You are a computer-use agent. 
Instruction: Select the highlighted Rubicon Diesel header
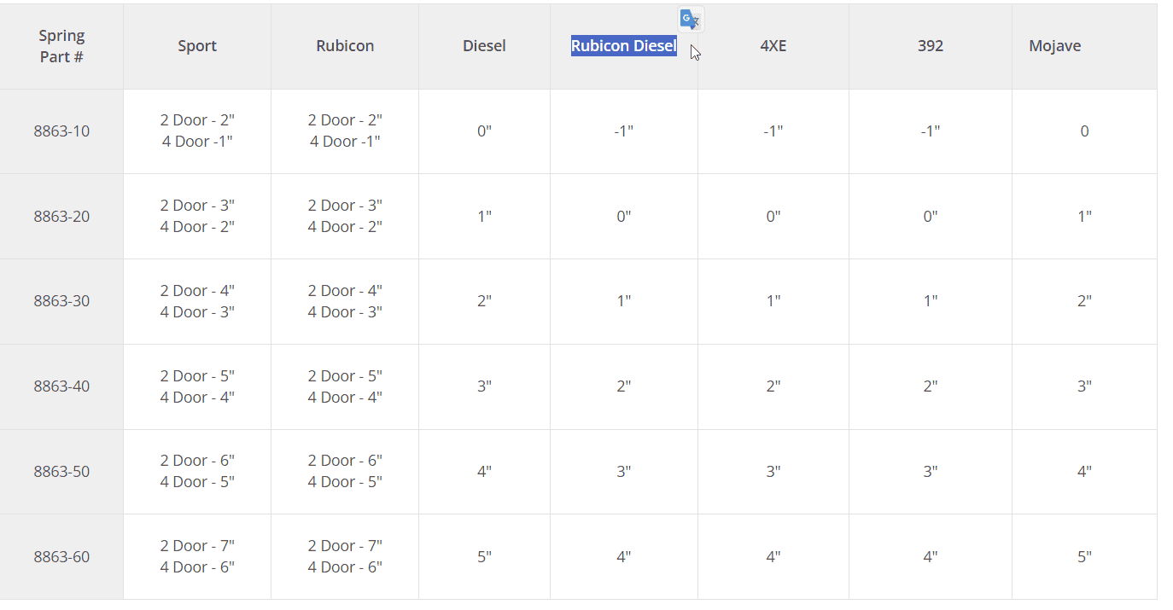[x=624, y=46]
